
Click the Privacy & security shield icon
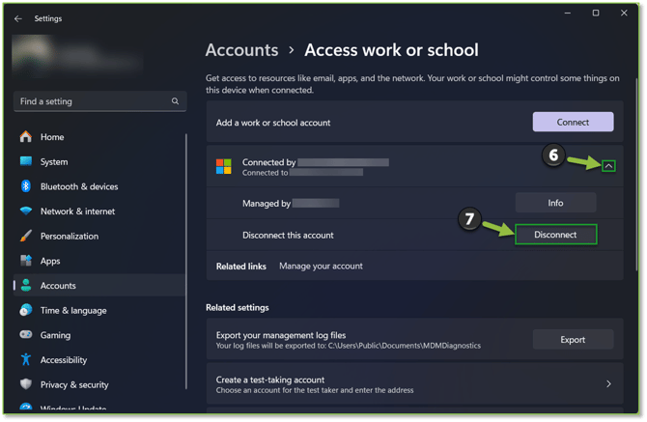[25, 384]
